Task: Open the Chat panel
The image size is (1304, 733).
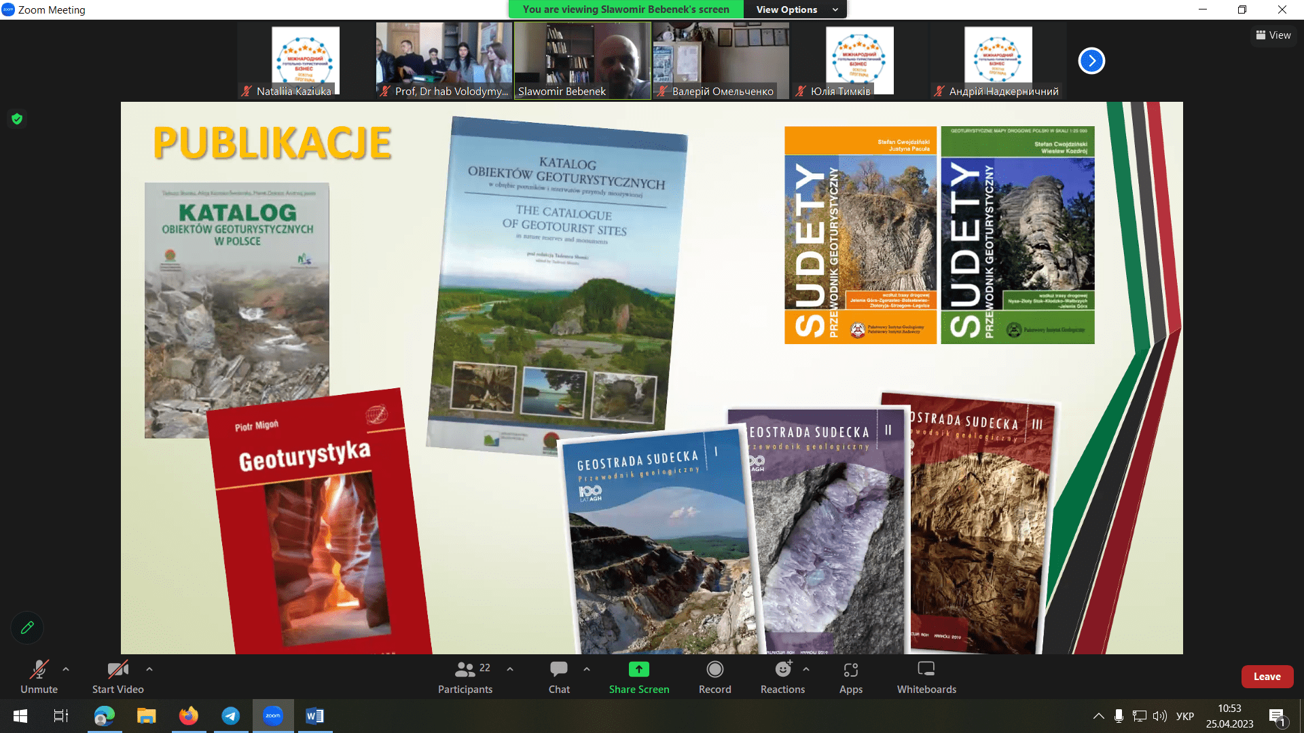Action: coord(559,670)
